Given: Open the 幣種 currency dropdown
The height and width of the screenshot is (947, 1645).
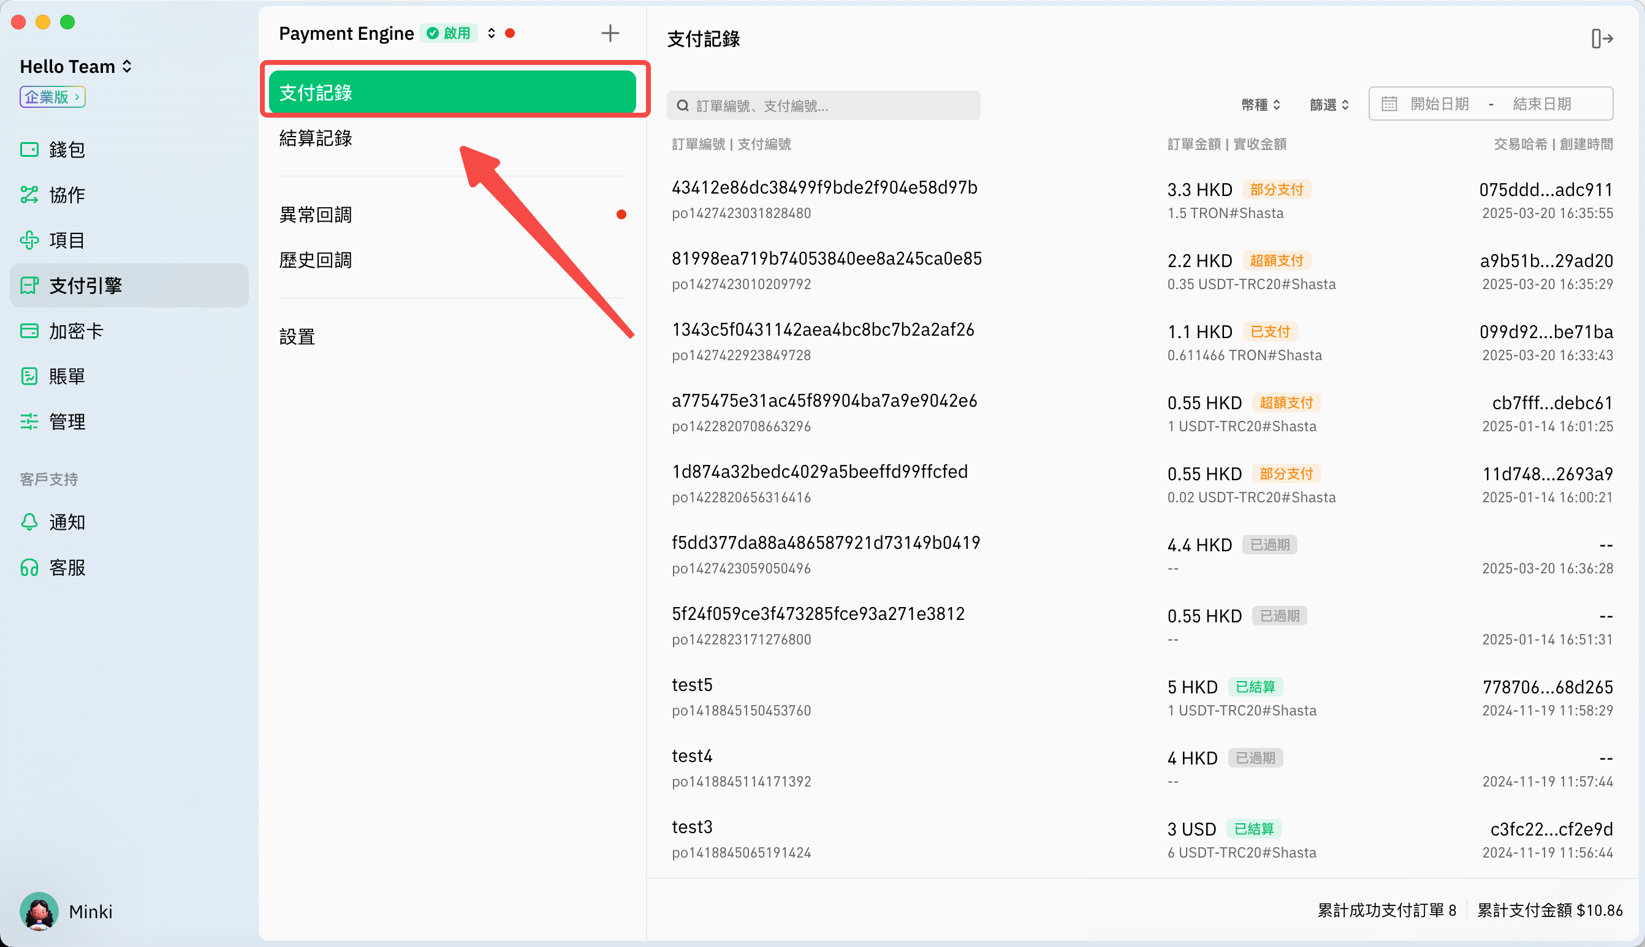Looking at the screenshot, I should point(1261,105).
